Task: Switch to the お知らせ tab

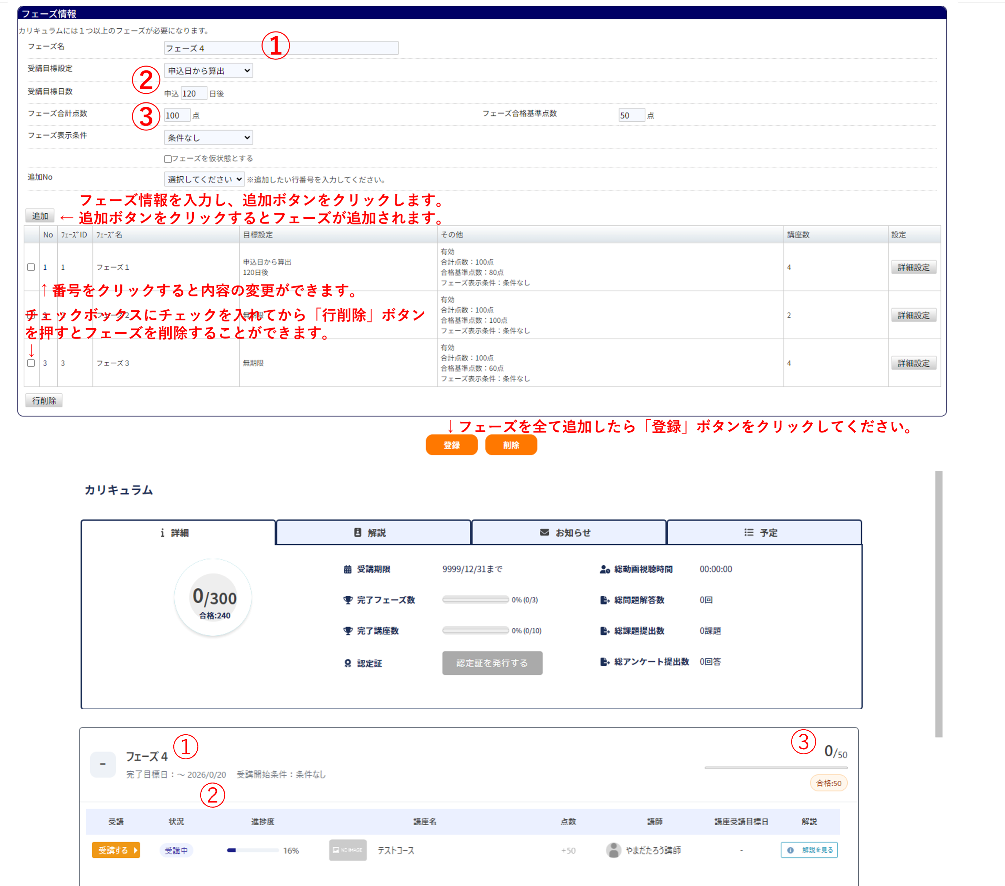Action: 568,533
